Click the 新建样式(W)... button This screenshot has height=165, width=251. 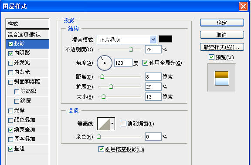[222, 47]
